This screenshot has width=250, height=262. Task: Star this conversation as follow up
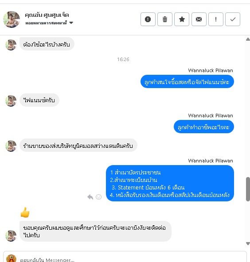182,19
